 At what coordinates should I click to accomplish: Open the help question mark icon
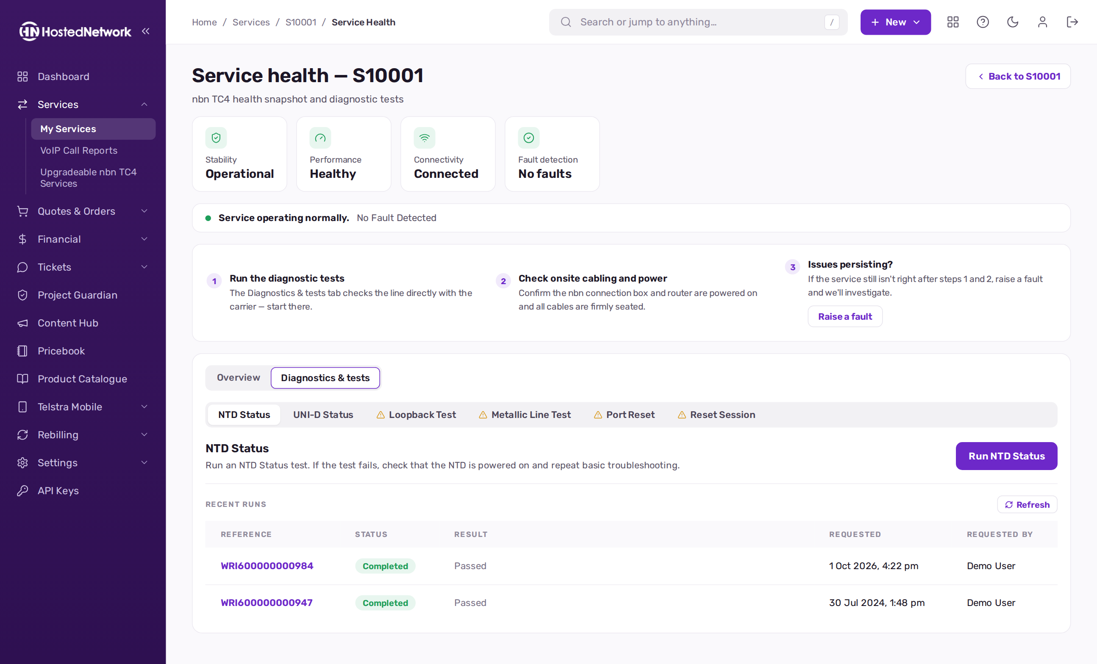[x=983, y=22]
